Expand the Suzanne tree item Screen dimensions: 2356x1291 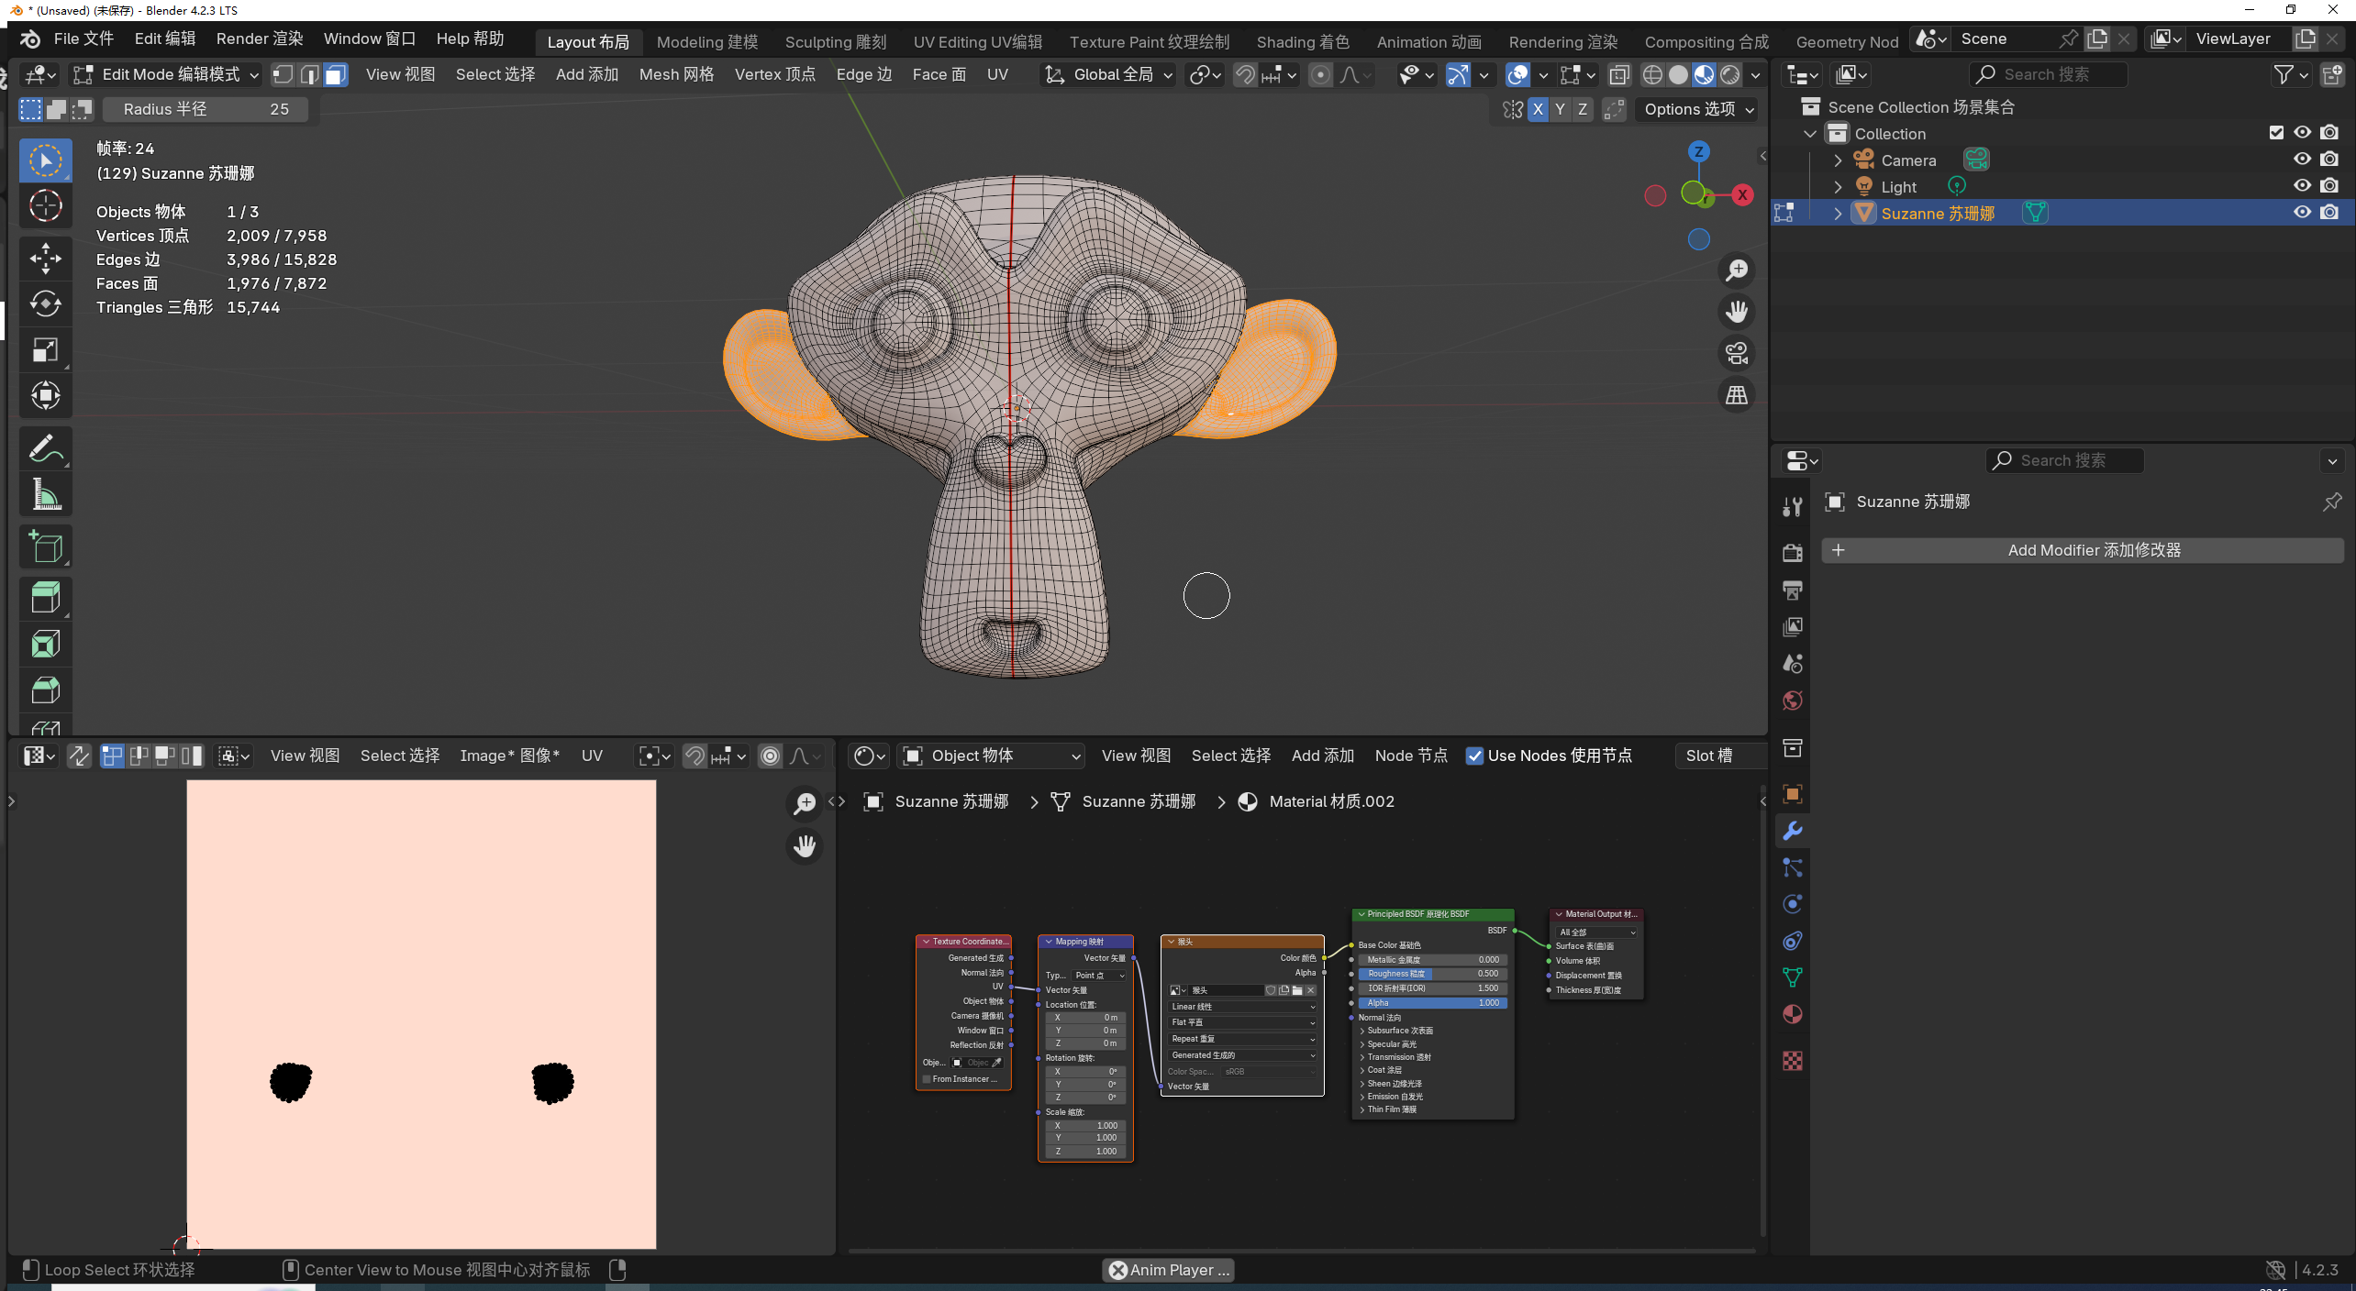point(1838,214)
